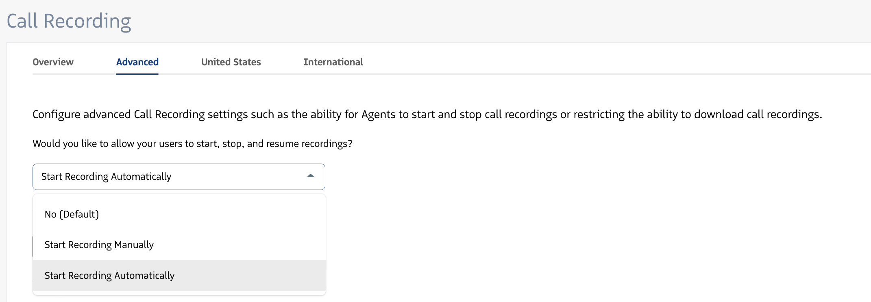
Task: Click the start, stop, resume question label
Action: click(192, 144)
